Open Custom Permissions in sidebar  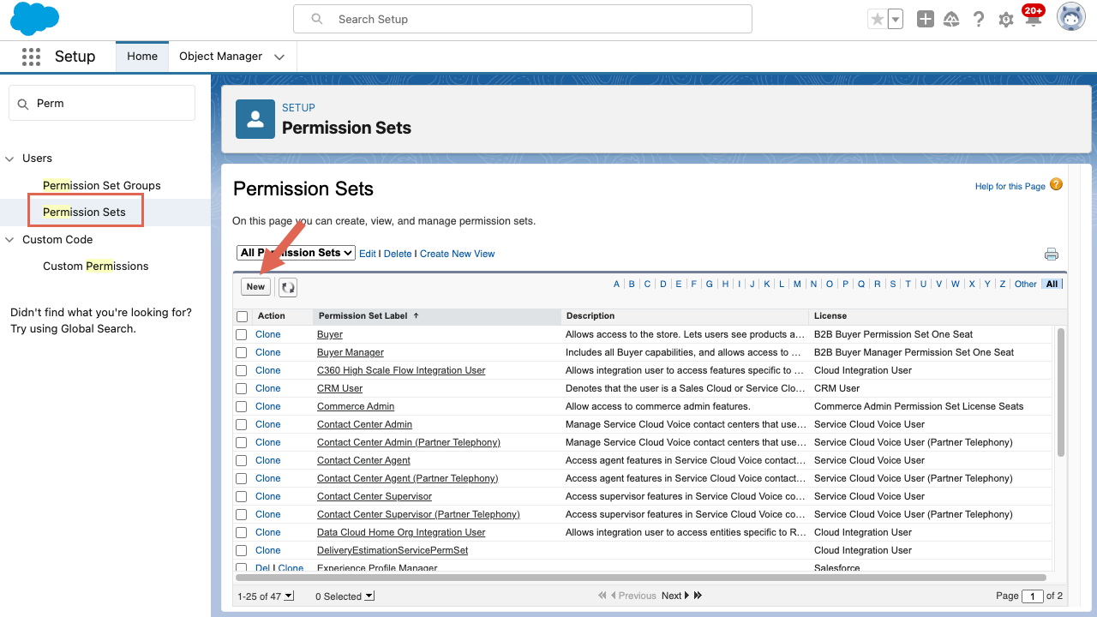(96, 266)
